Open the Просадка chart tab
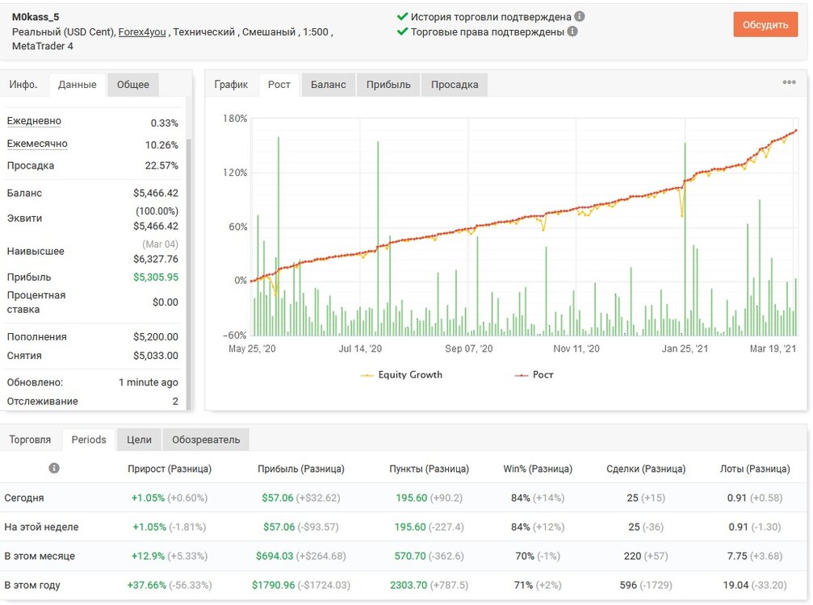Image resolution: width=813 pixels, height=605 pixels. [x=455, y=85]
